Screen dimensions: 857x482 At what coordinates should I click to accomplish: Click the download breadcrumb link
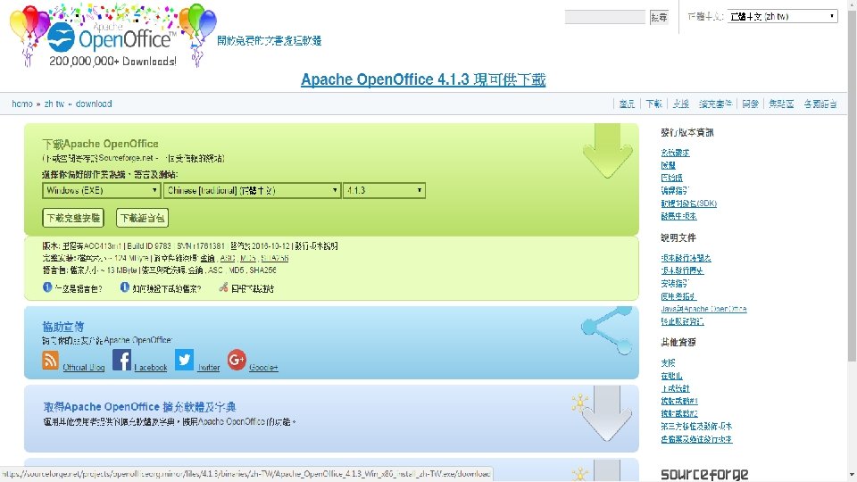coord(94,104)
